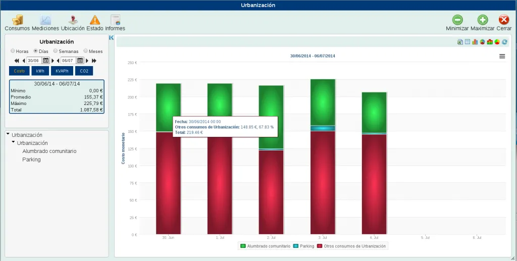Show data as table view

click(x=467, y=42)
